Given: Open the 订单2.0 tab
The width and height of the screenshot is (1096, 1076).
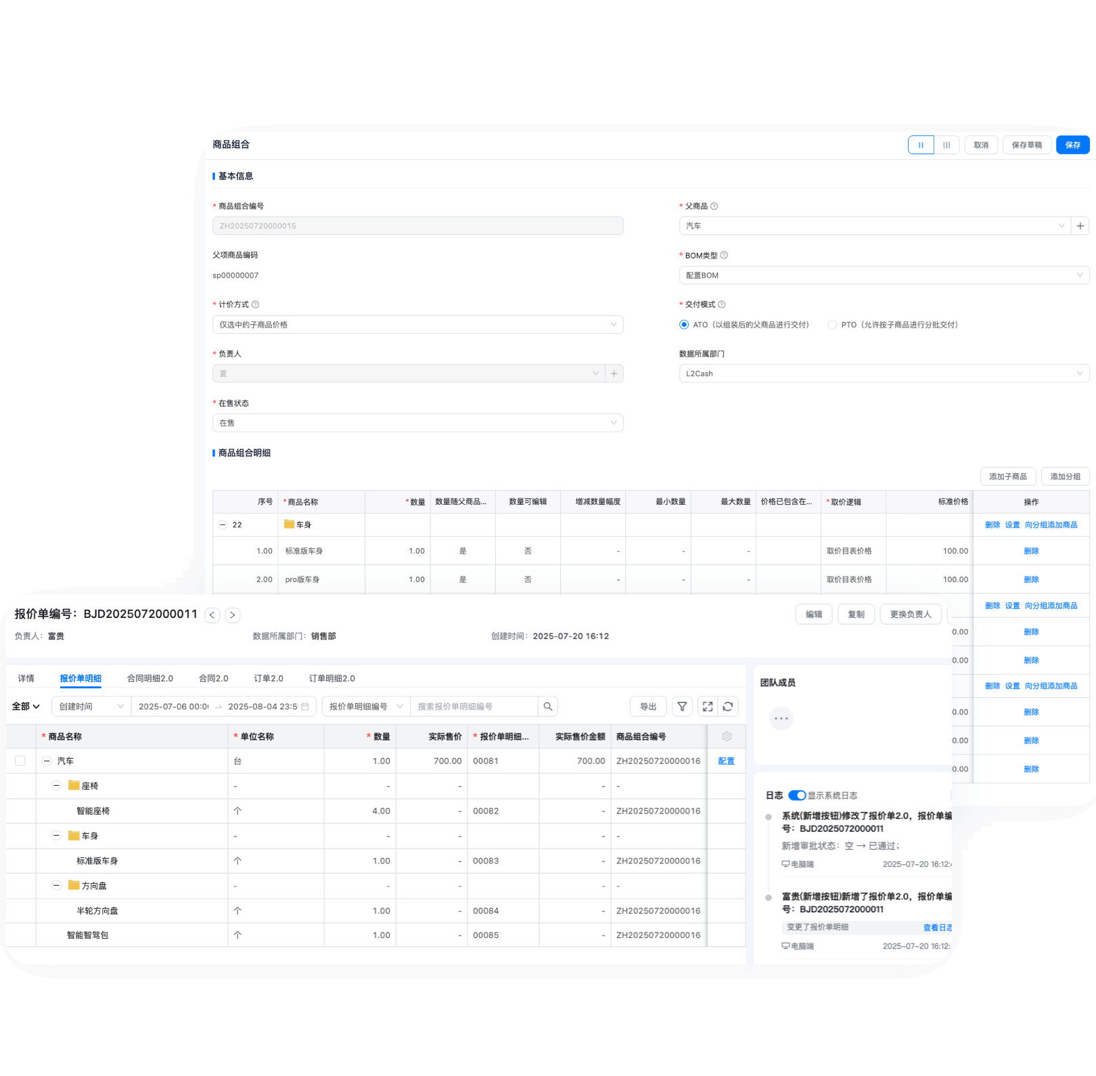Looking at the screenshot, I should 269,678.
